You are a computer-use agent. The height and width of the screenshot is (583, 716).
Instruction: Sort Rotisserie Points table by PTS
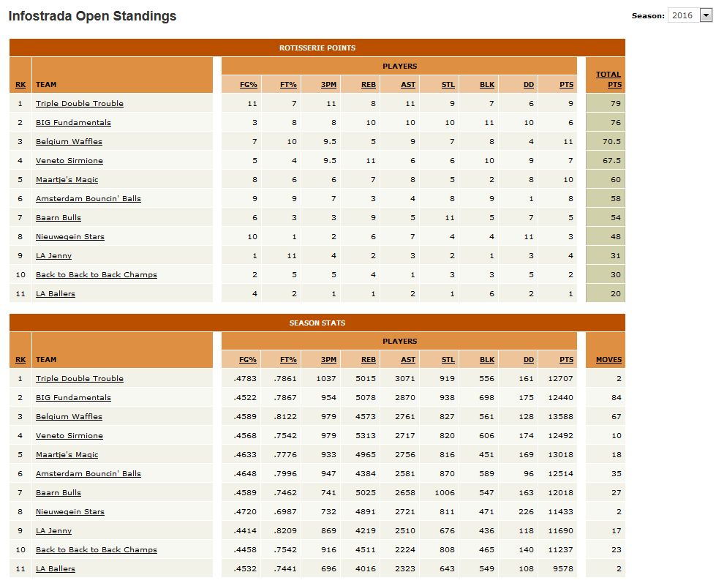(x=566, y=84)
